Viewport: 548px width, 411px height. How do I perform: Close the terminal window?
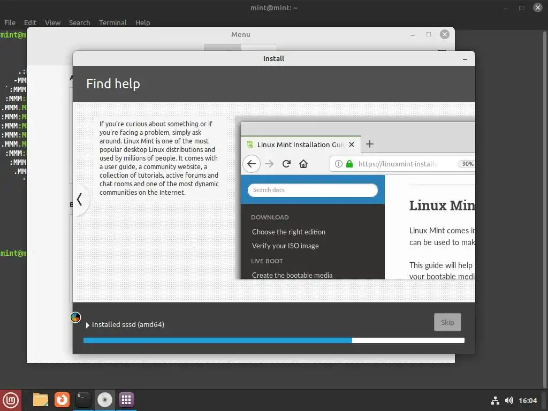tap(537, 7)
